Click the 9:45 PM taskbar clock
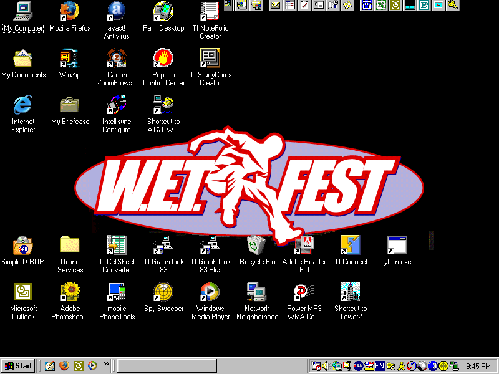Image resolution: width=499 pixels, height=374 pixels. 478,366
